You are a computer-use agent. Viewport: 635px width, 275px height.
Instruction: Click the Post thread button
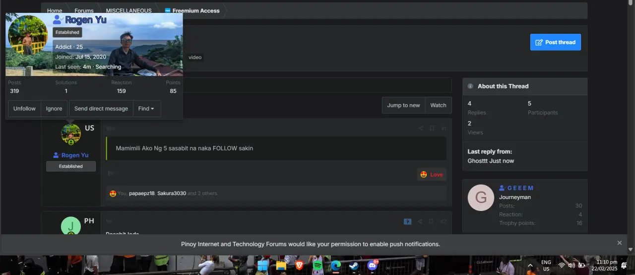coord(555,42)
